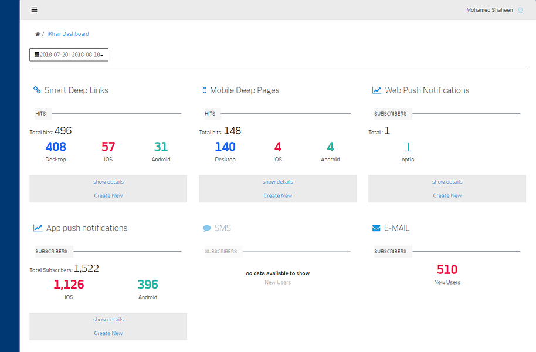Screen dimensions: 536x352
Task: Click the Smart Deep Links chain icon
Action: pyautogui.click(x=37, y=90)
